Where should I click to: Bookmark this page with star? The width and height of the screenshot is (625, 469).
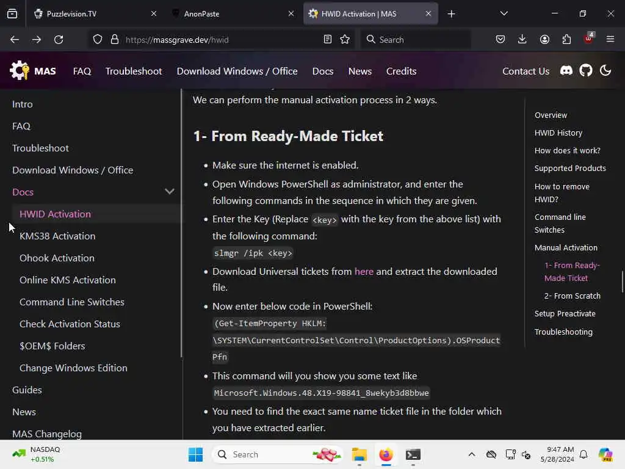[345, 40]
